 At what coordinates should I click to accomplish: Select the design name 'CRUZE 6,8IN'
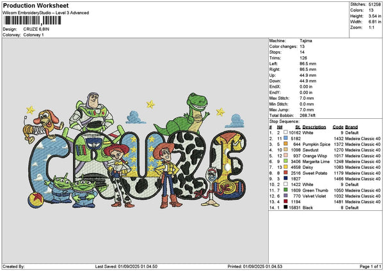[x=36, y=29]
